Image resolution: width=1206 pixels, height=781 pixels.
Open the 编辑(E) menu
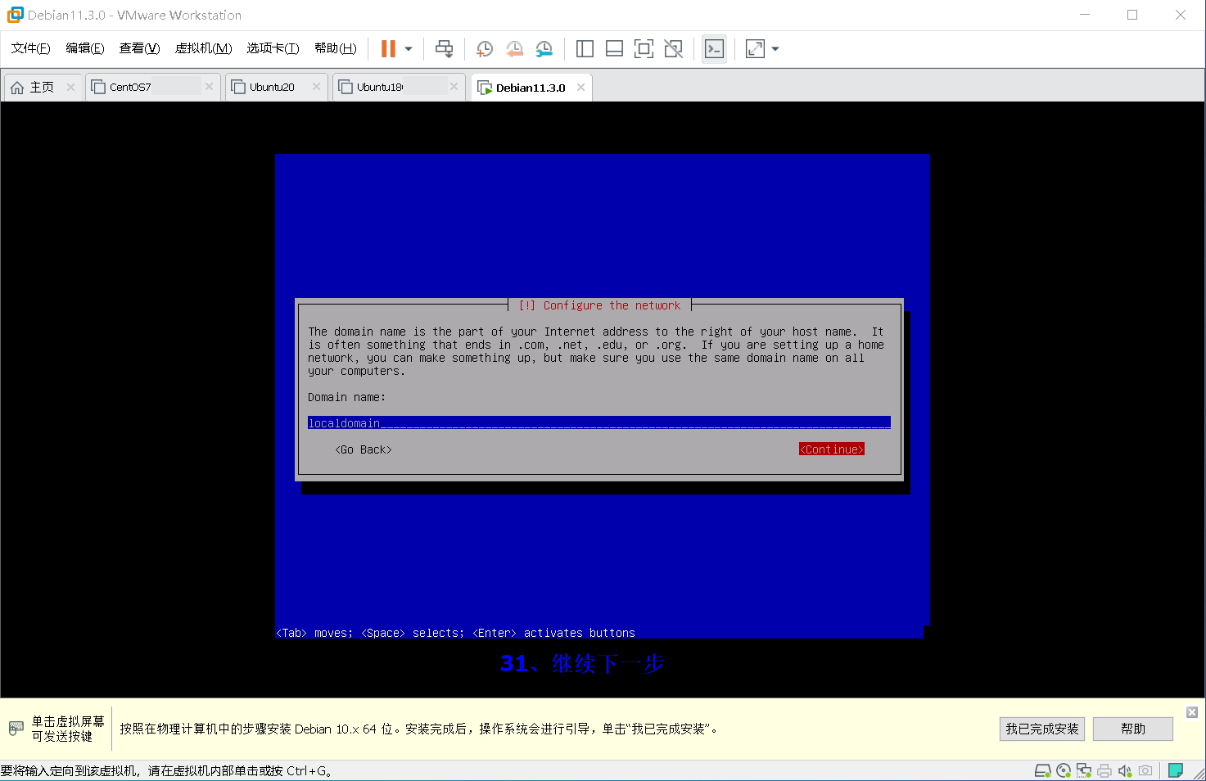tap(85, 48)
